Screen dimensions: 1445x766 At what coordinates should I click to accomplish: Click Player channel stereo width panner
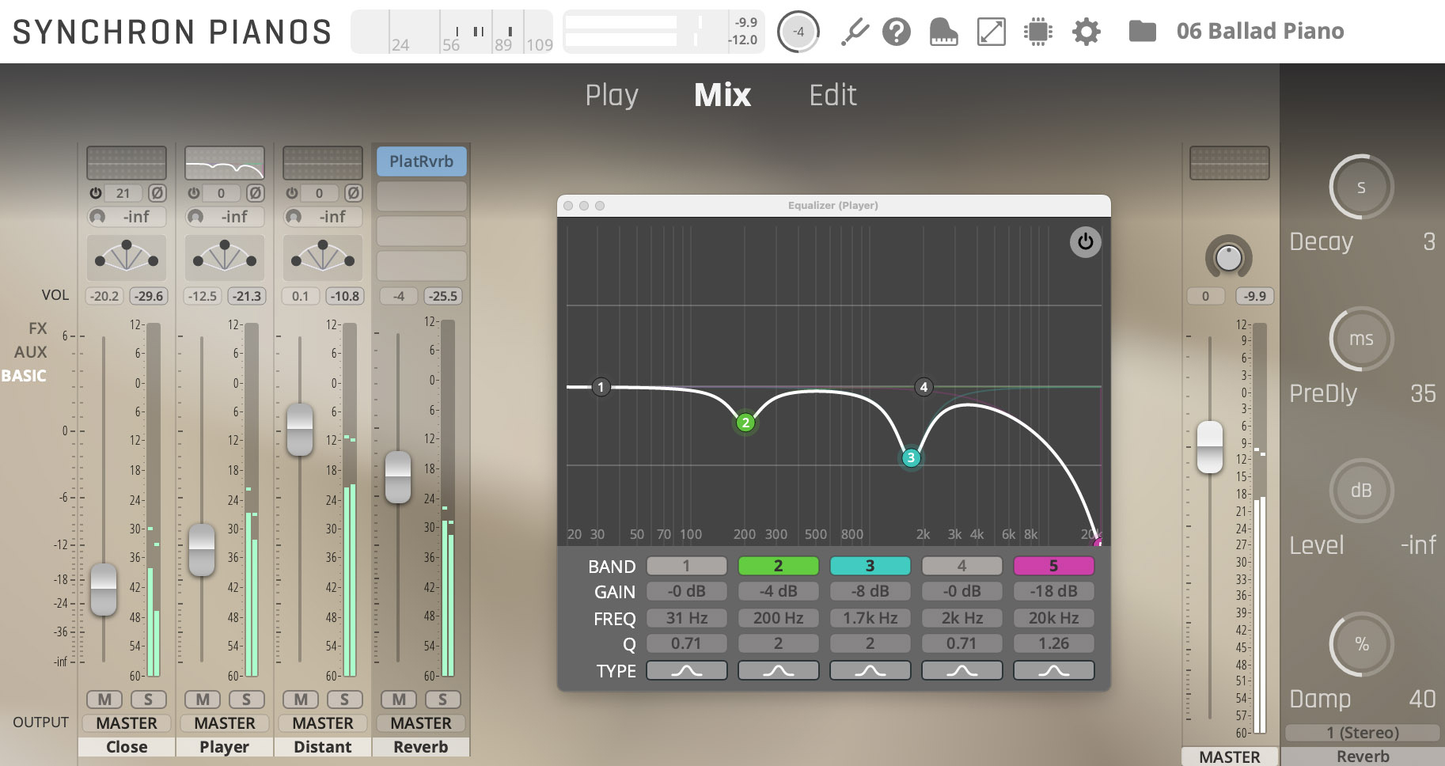point(225,257)
